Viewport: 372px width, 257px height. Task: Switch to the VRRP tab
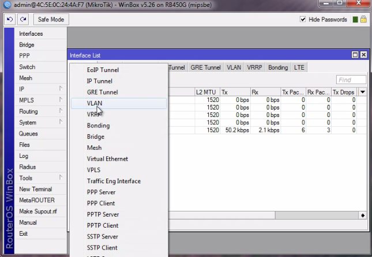tap(254, 67)
